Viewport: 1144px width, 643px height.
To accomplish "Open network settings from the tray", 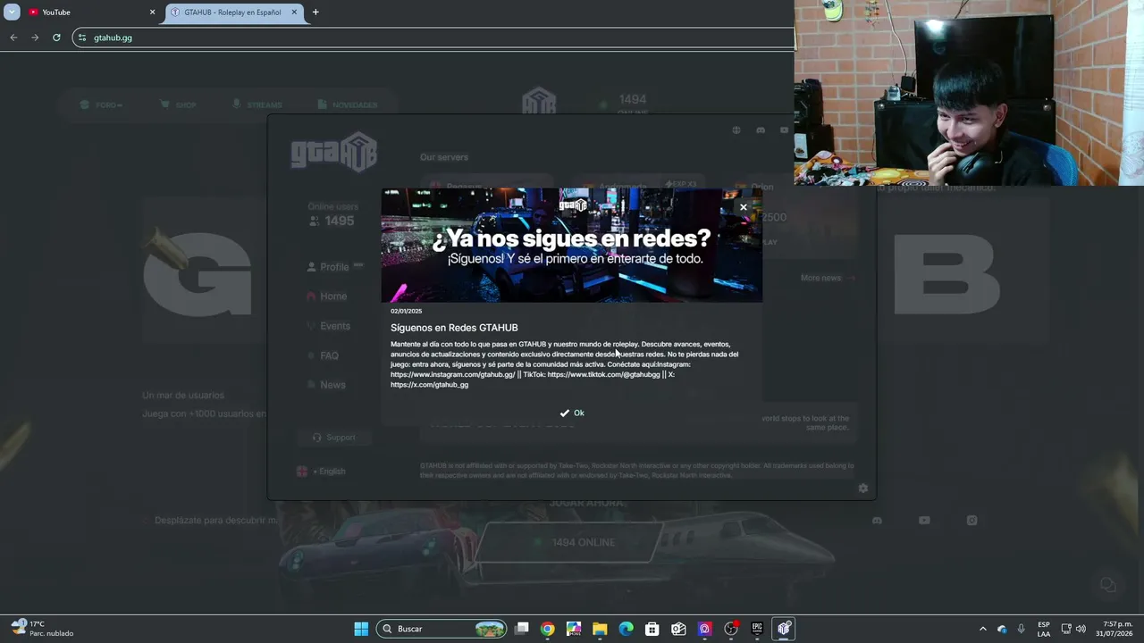I will [1066, 629].
